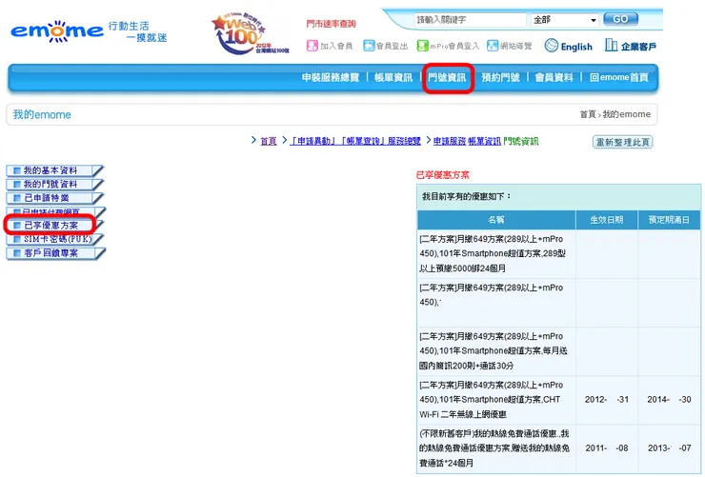
Task: Click the mPro會員登入 login icon
Action: 423,46
